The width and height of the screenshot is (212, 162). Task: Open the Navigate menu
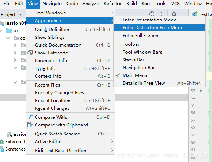(52, 4)
